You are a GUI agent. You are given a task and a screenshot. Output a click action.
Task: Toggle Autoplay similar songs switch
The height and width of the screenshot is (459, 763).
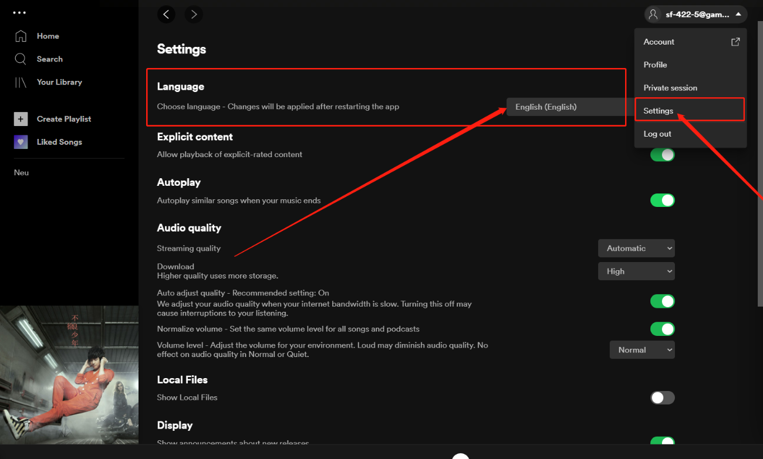[662, 200]
